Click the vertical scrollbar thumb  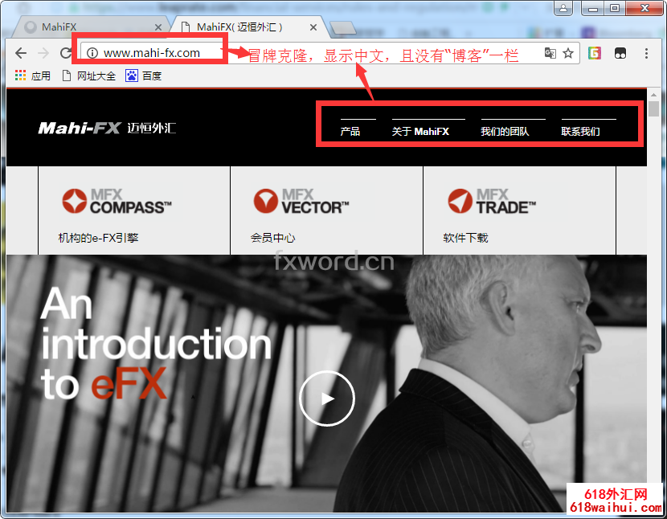[x=653, y=108]
